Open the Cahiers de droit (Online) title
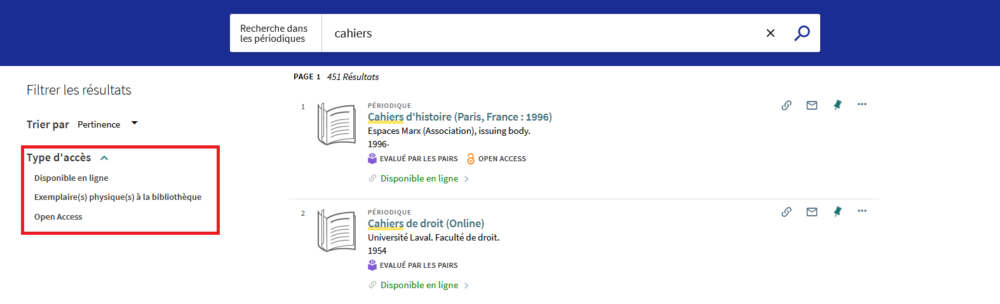Screen dimensions: 1000x304 426,223
